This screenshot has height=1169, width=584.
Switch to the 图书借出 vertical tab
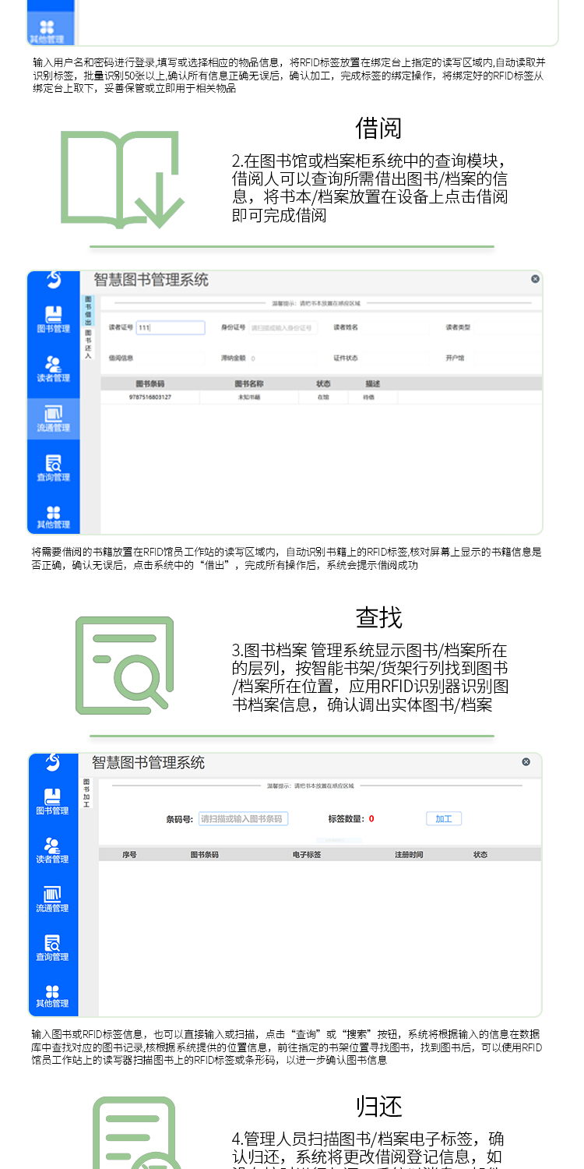click(x=88, y=310)
